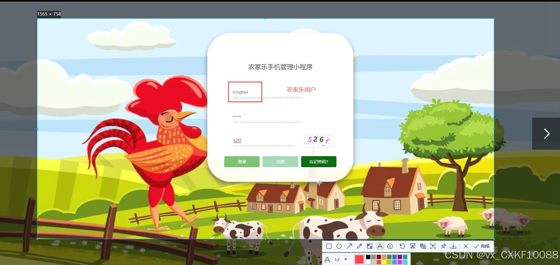Viewport: 560px width, 265px height.
Task: Click the yonghu4 username field
Action: pyautogui.click(x=268, y=92)
